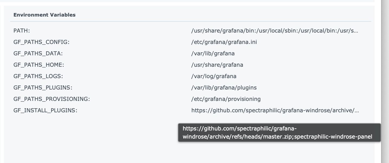Click the GF_PATHS_HOME variable label
This screenshot has height=163, width=389.
pos(39,65)
